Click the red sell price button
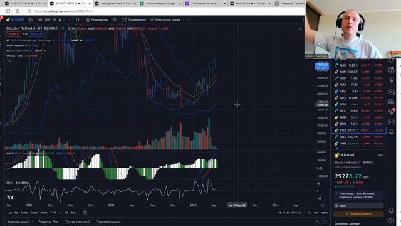The height and width of the screenshot is (226, 401). point(14,34)
